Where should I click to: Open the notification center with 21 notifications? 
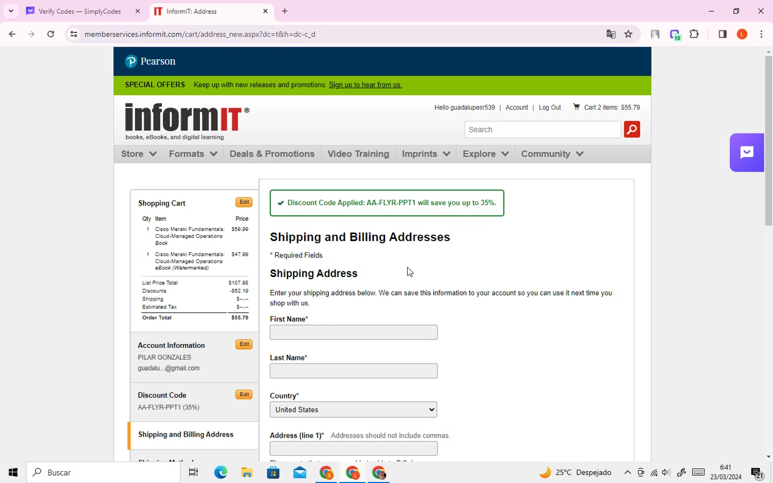point(757,473)
